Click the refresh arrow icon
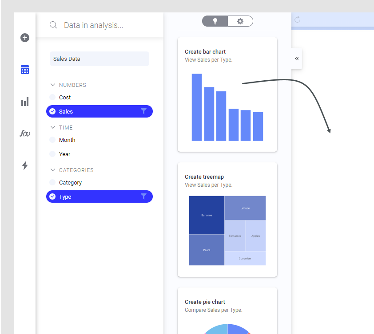Screen dimensions: 374x334 tap(297, 20)
